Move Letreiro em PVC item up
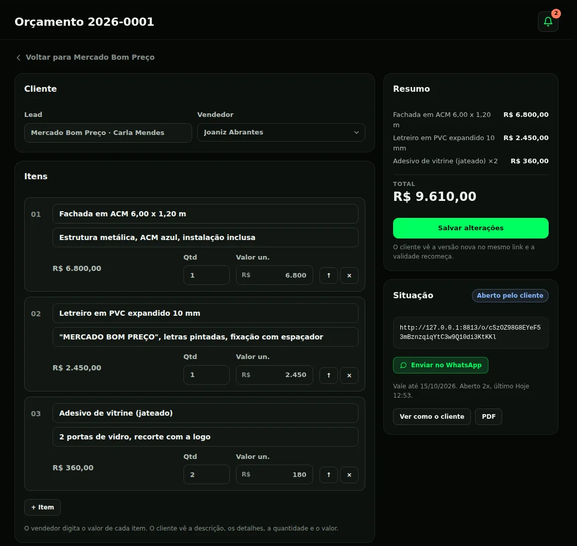 click(x=328, y=376)
